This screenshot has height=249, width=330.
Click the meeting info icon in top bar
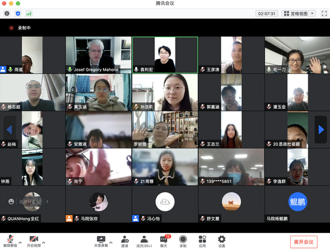click(x=7, y=13)
